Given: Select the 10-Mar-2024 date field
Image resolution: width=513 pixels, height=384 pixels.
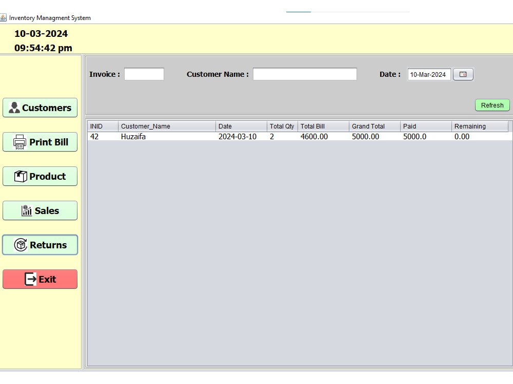Looking at the screenshot, I should (429, 74).
